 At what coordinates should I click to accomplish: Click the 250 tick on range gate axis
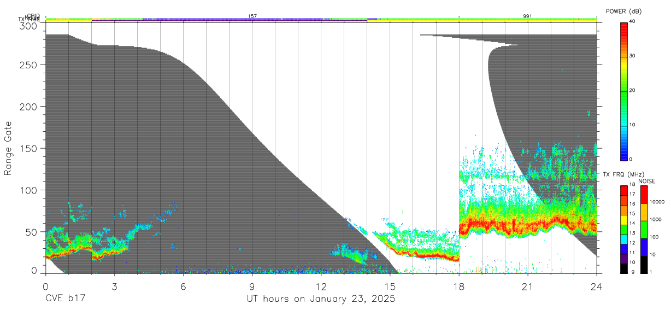pyautogui.click(x=29, y=65)
